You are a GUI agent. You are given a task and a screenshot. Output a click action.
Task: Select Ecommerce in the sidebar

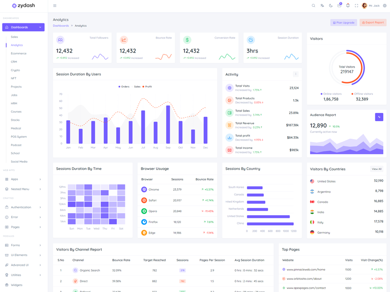[19, 54]
